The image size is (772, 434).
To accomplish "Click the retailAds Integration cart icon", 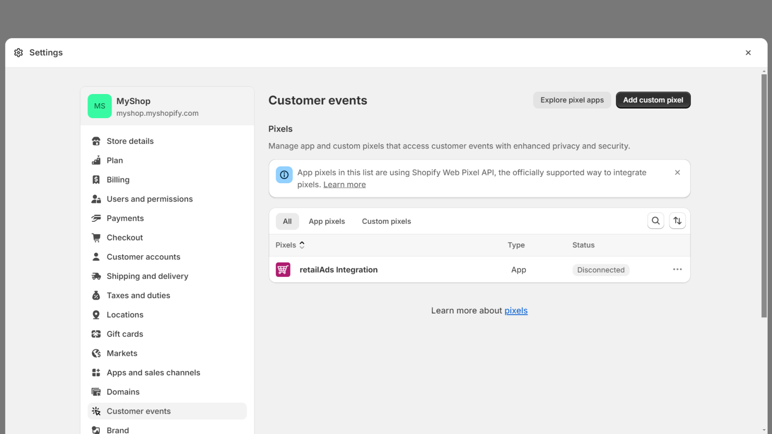I will pyautogui.click(x=283, y=270).
